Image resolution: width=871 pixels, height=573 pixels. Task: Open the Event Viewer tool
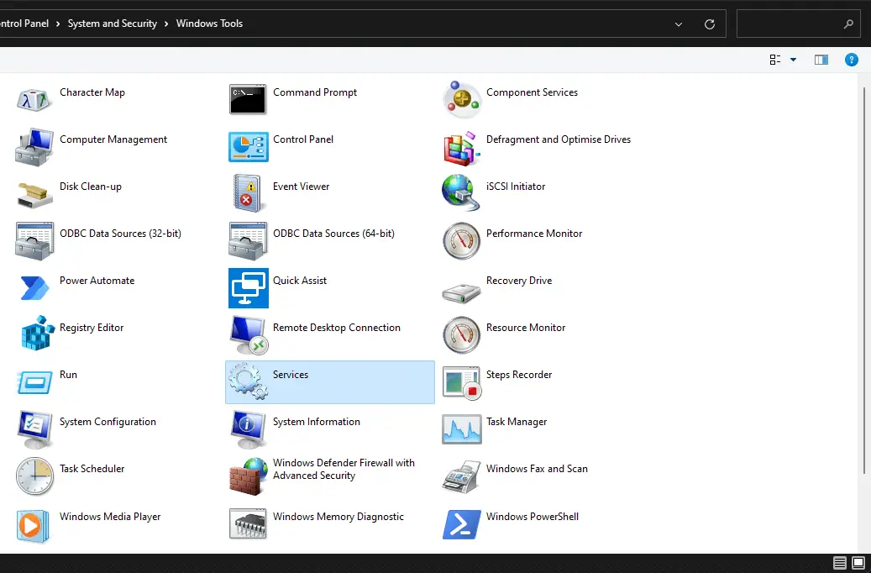(248, 193)
